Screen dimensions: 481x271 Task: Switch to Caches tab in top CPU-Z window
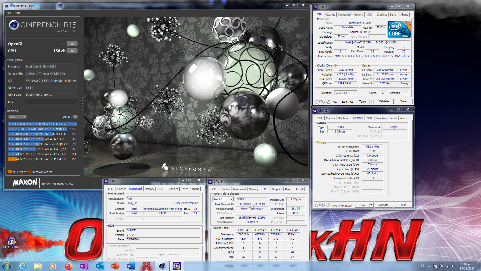[x=331, y=15]
